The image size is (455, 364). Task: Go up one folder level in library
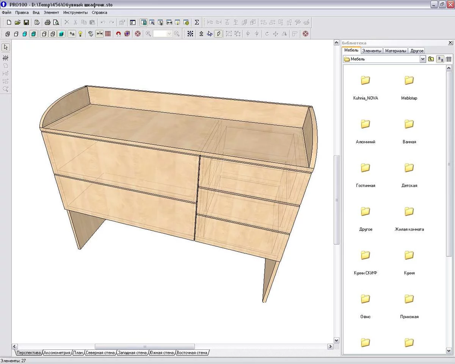[431, 59]
